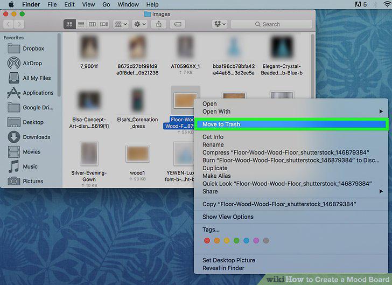Open the Dropbox toolbar dropdown
392x285 pixels.
(x=220, y=24)
